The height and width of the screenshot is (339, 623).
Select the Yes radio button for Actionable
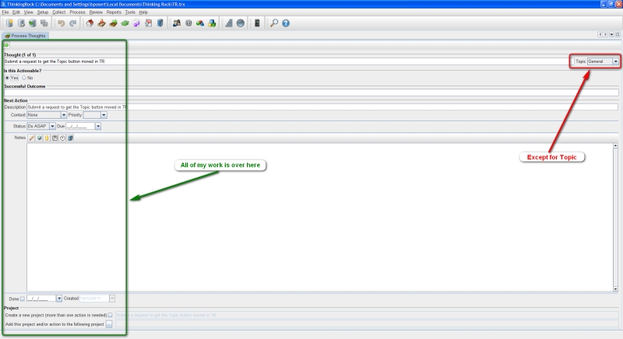point(8,78)
